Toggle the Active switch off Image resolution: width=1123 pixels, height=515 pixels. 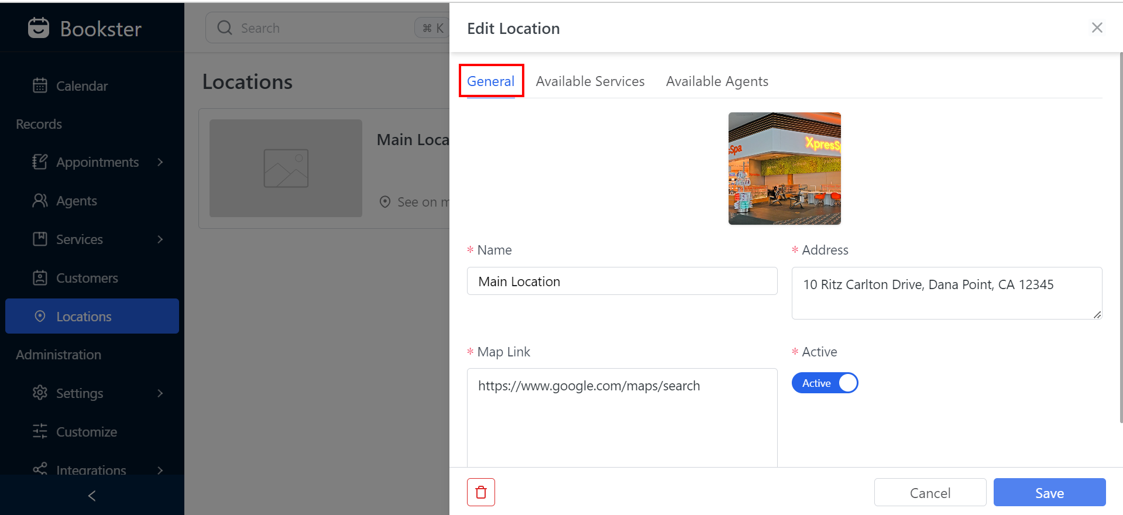(x=825, y=383)
